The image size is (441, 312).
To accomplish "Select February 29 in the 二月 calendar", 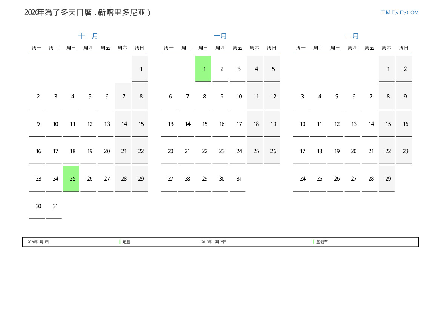I will pyautogui.click(x=388, y=179).
